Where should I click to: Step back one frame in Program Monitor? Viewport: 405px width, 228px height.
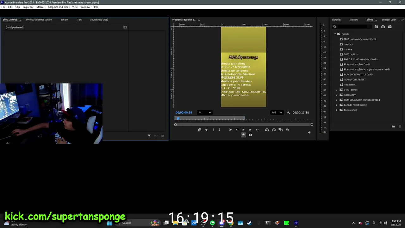[x=237, y=130]
